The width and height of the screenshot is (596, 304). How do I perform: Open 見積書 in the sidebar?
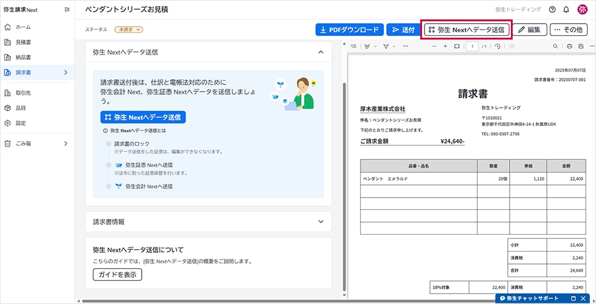[x=23, y=43]
